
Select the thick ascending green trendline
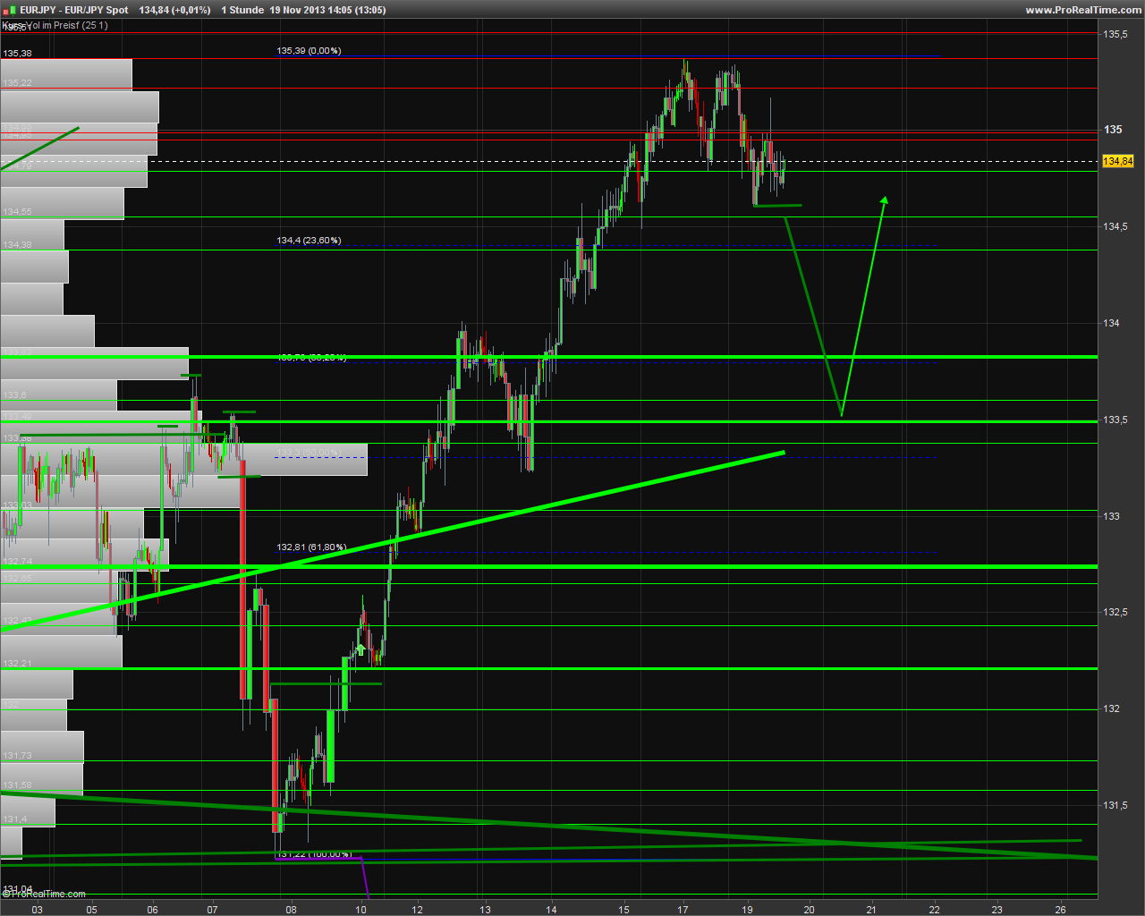point(394,540)
